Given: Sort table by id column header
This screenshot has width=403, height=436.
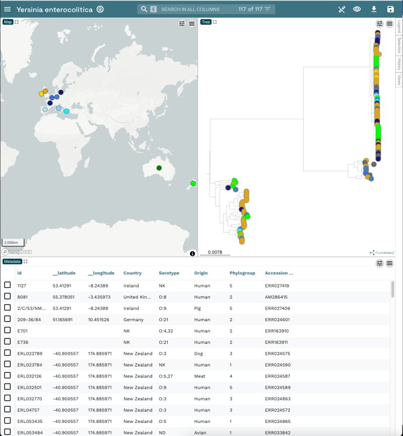Looking at the screenshot, I should tap(20, 273).
